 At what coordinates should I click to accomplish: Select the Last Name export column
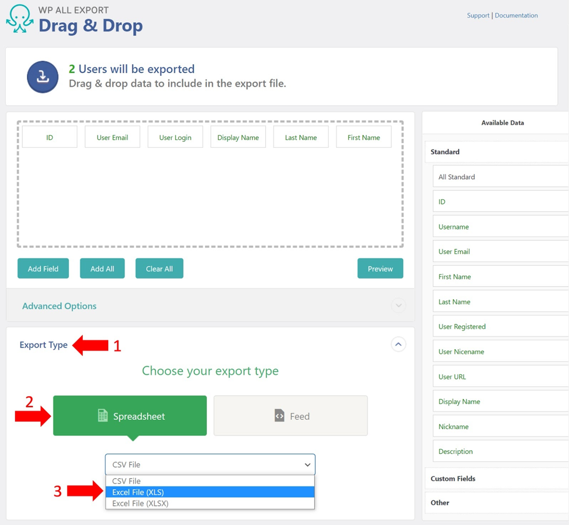tap(301, 137)
